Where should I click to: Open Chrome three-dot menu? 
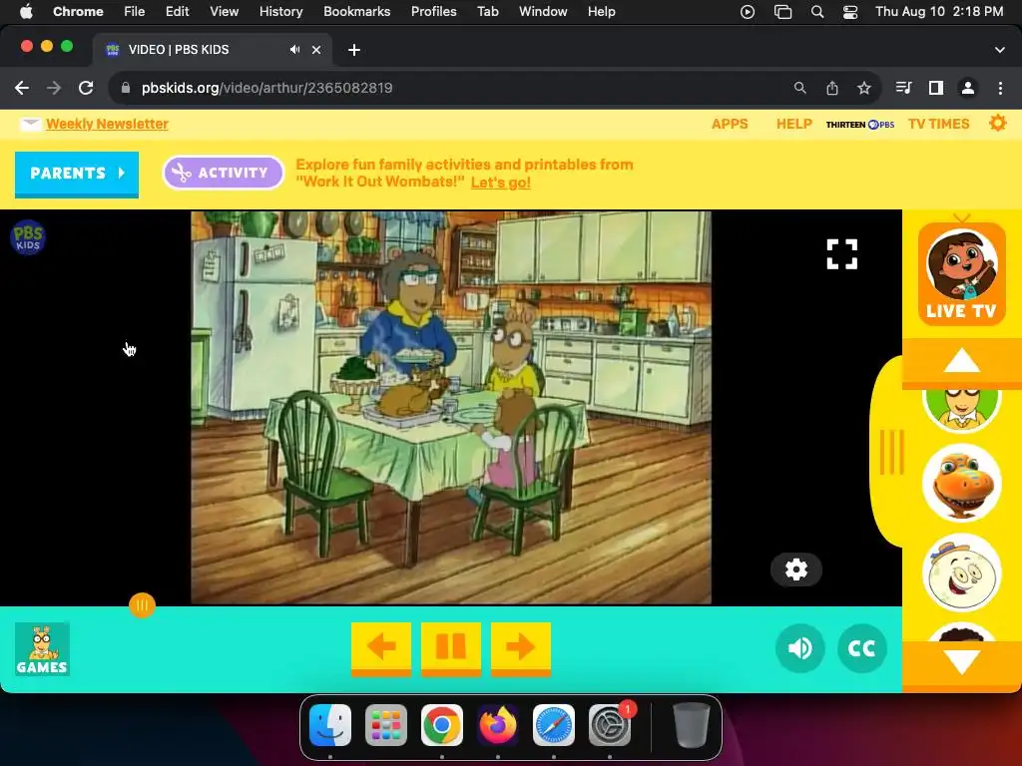[1000, 88]
